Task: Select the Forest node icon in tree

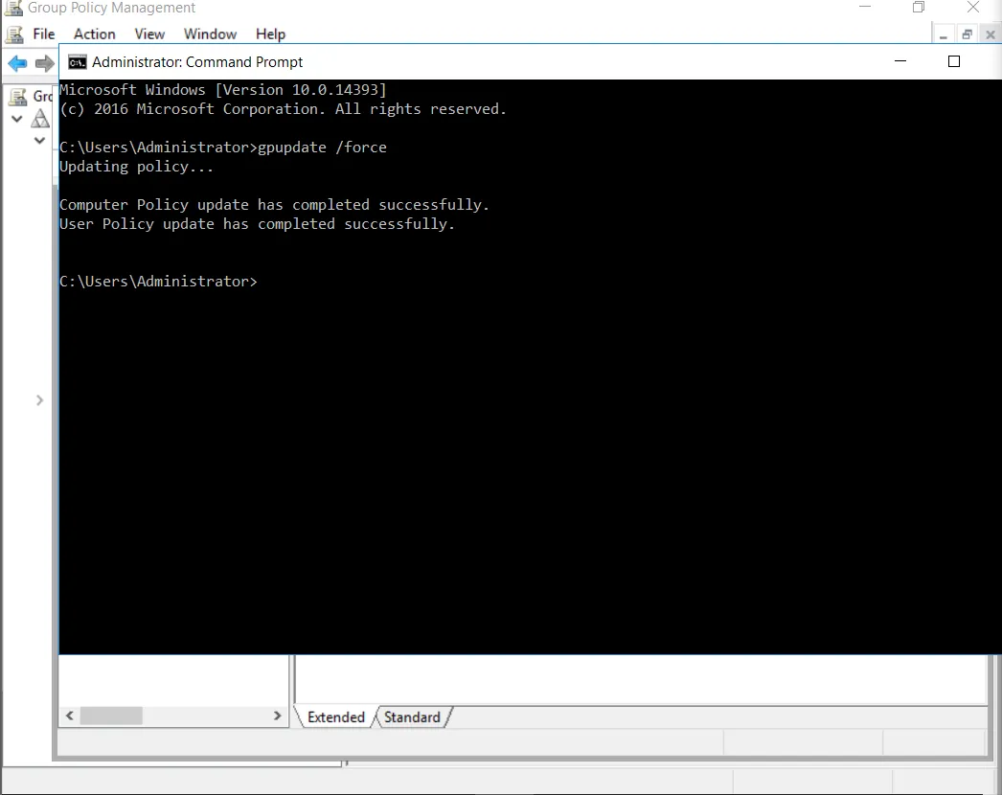Action: pos(40,118)
